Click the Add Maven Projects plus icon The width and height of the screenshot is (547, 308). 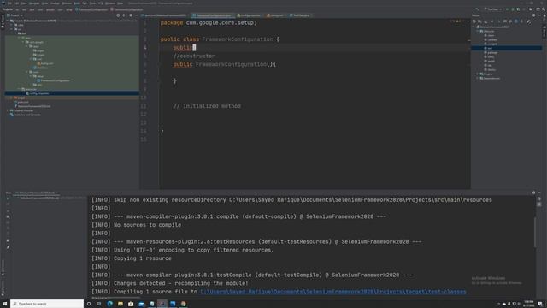click(x=492, y=21)
